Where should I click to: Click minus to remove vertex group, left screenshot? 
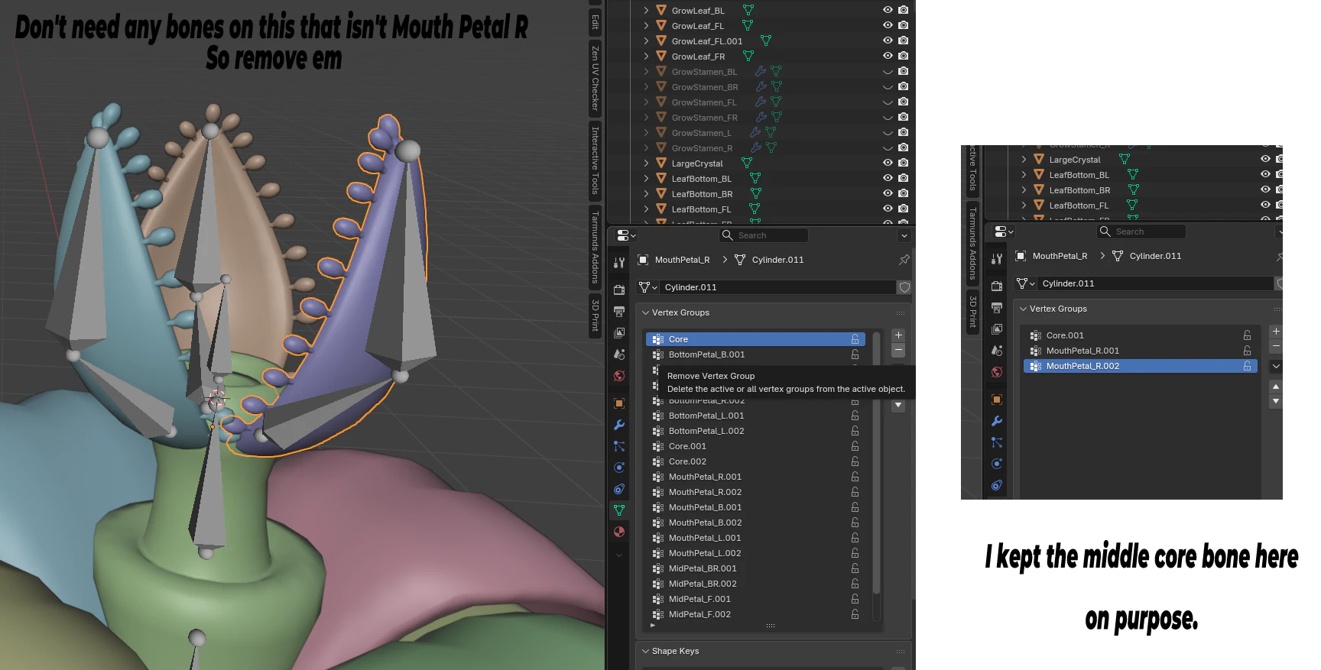(898, 350)
